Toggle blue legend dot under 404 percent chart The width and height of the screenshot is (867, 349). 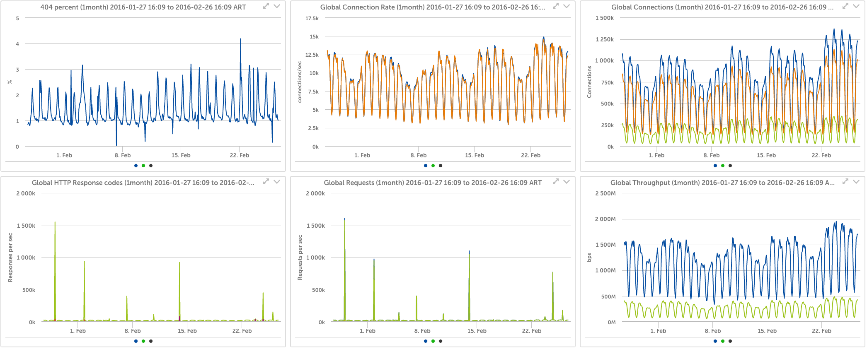point(136,166)
